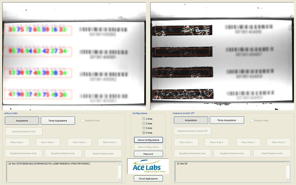
Task: Click the fourth scratch-off strip in right image
Action: (183, 94)
